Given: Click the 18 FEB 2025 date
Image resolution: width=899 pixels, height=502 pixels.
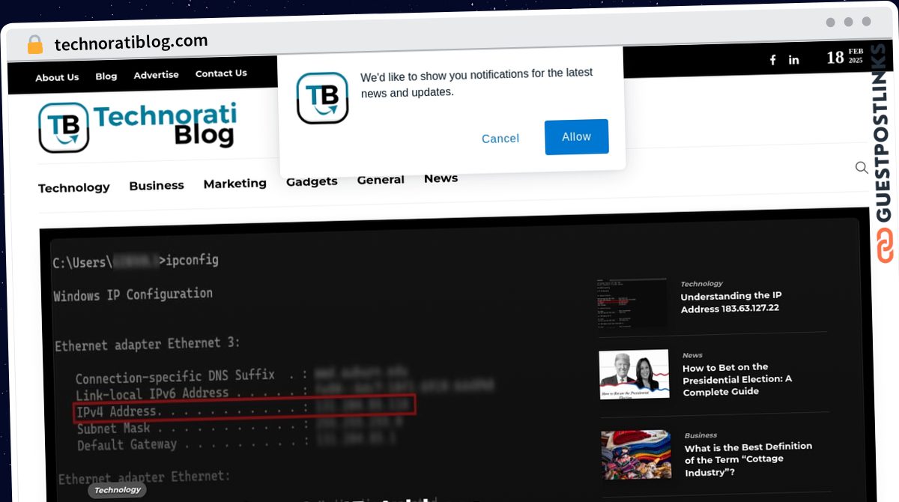Looking at the screenshot, I should [x=844, y=57].
